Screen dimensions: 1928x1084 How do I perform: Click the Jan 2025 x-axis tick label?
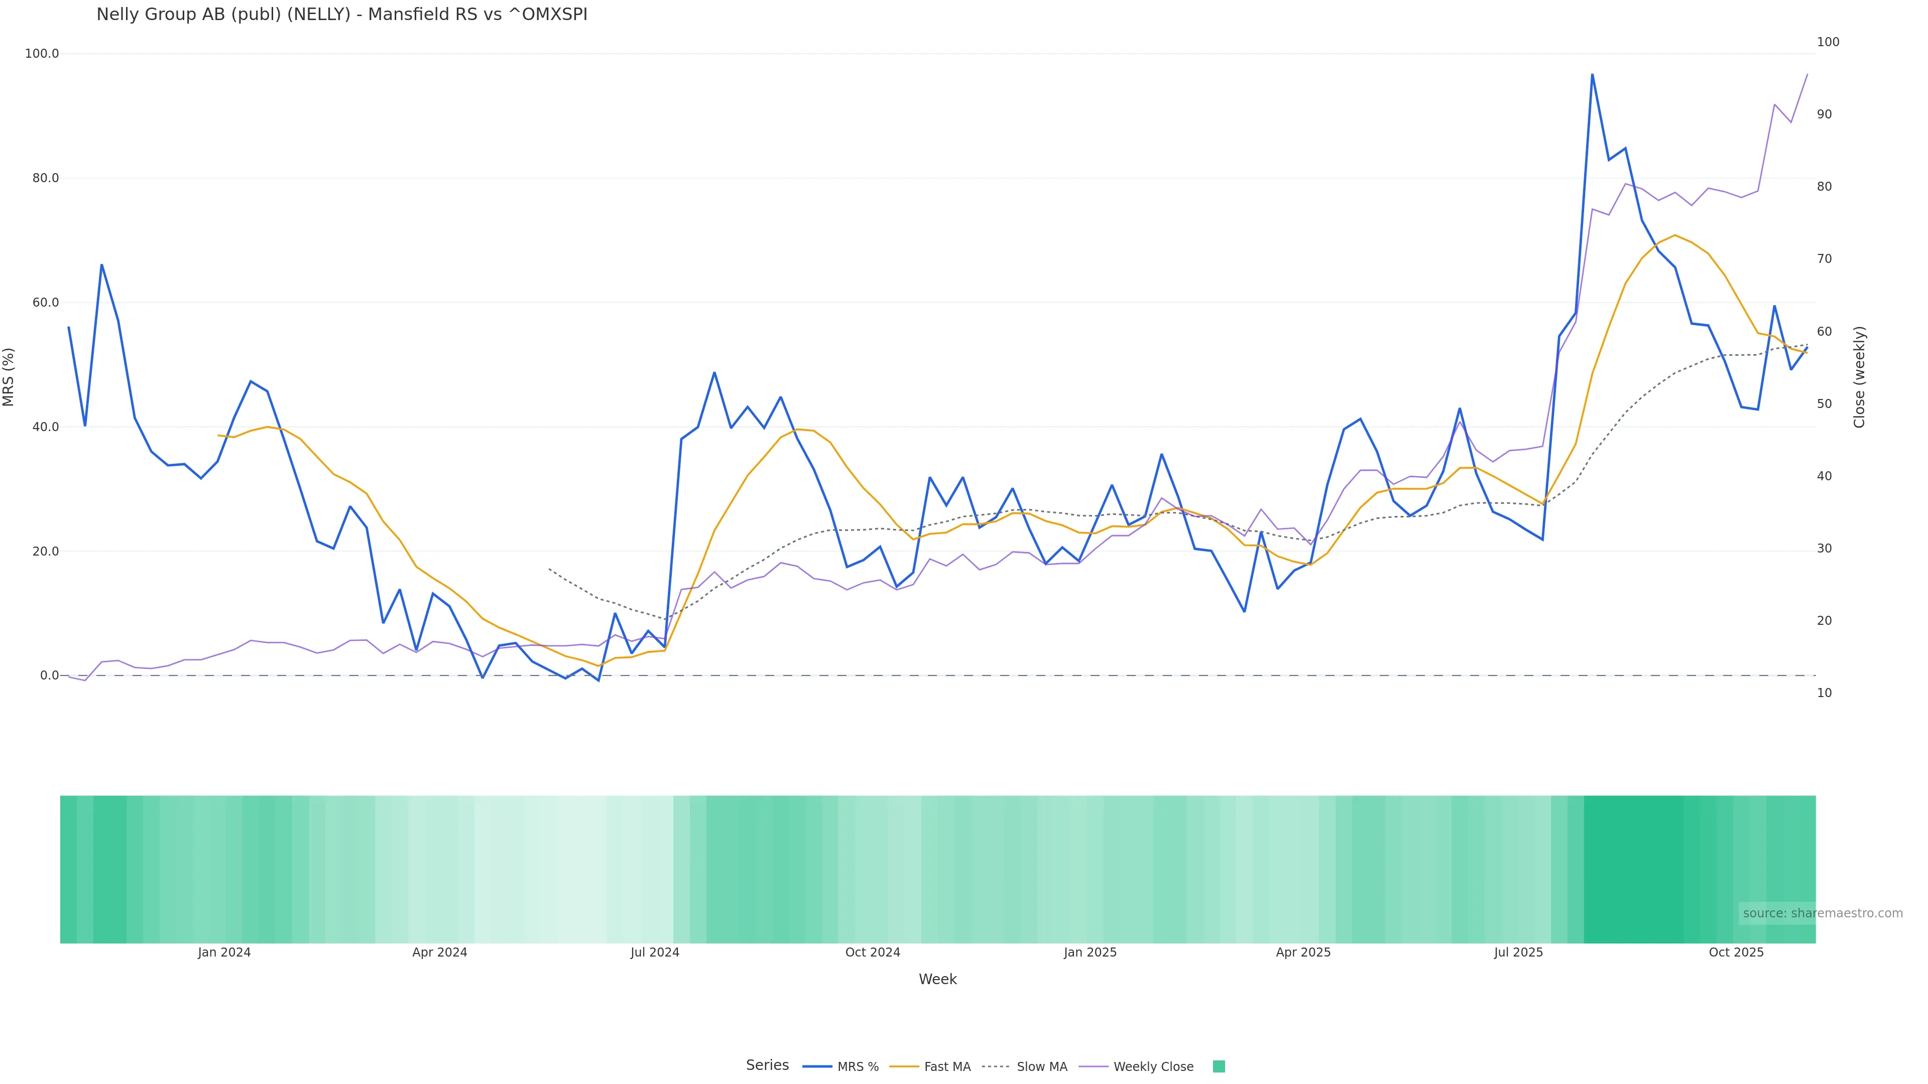(1090, 953)
